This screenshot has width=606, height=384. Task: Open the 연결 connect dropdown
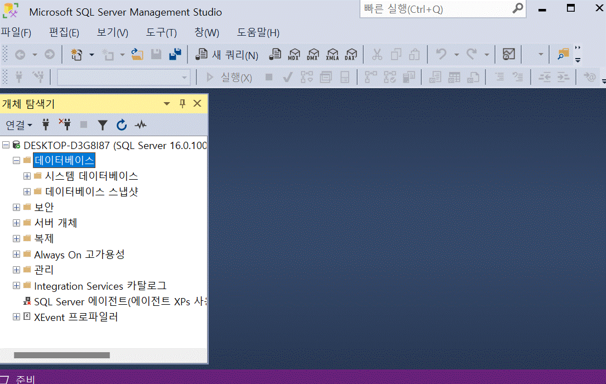click(x=19, y=125)
